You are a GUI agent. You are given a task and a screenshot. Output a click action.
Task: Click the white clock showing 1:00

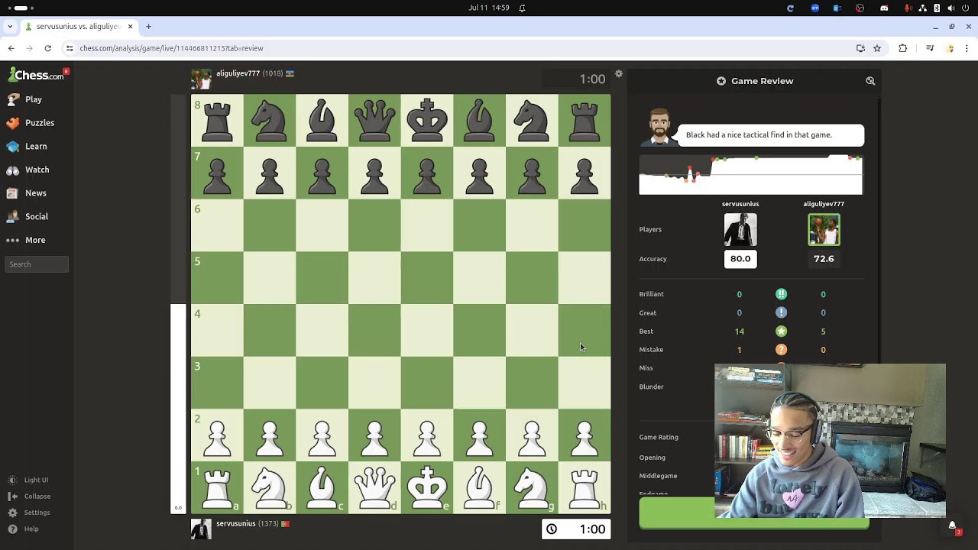[x=577, y=529]
